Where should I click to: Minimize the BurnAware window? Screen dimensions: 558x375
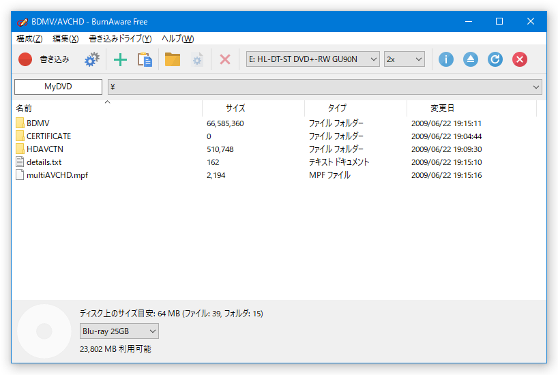pos(469,21)
